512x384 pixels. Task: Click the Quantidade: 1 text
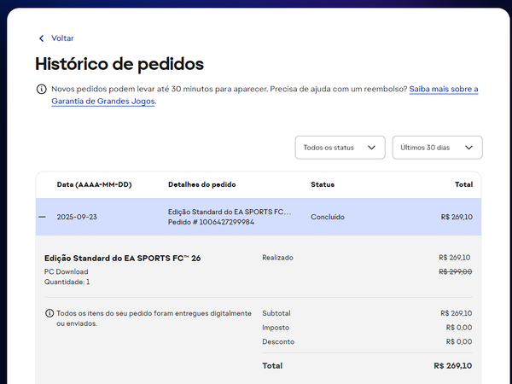[67, 282]
